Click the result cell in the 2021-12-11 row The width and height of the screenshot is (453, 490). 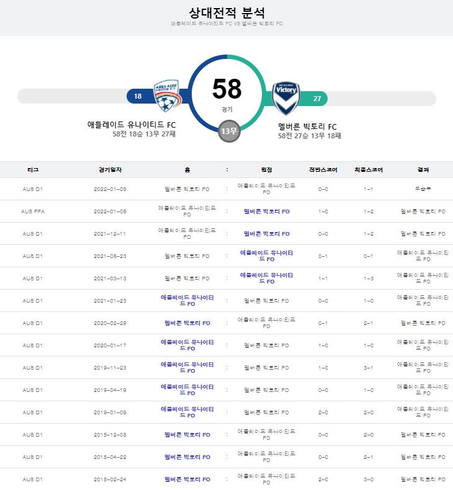pyautogui.click(x=423, y=234)
